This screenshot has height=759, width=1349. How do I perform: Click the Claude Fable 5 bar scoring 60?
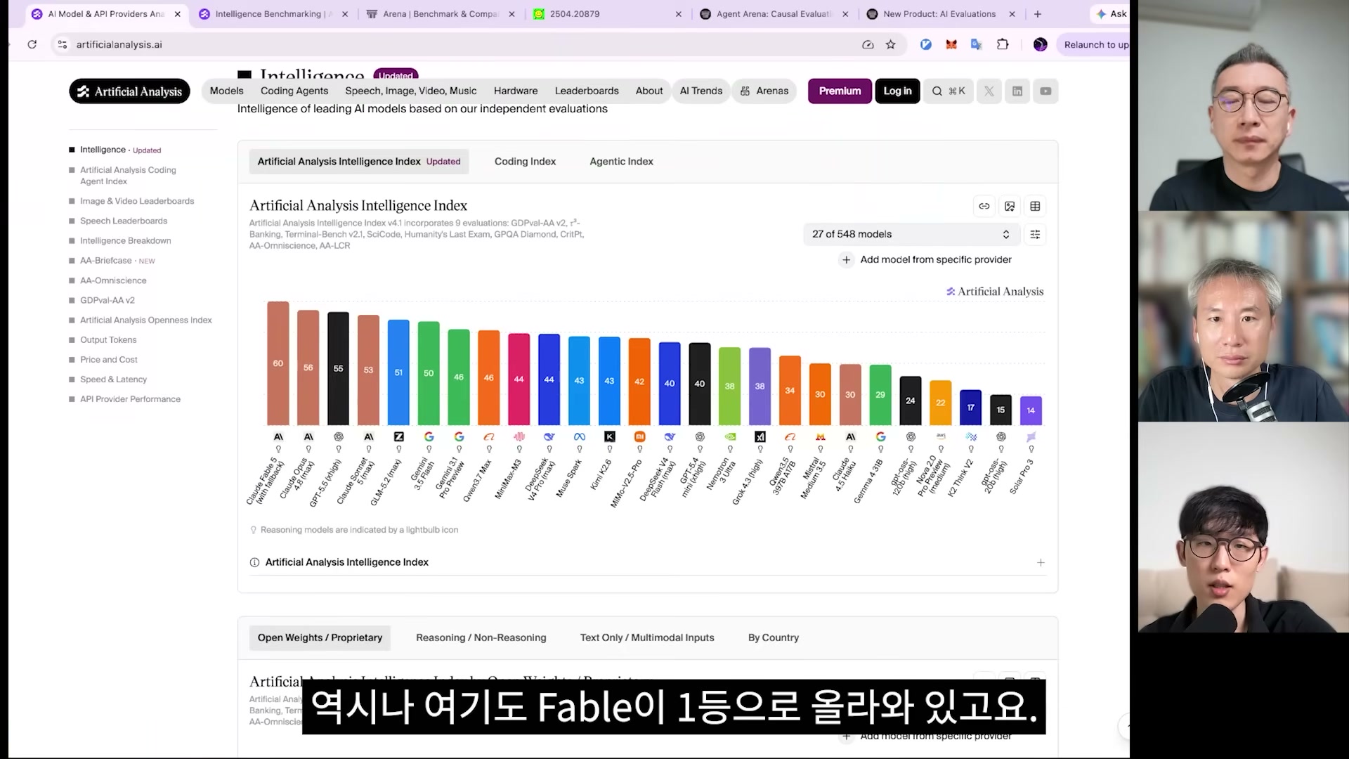tap(278, 363)
